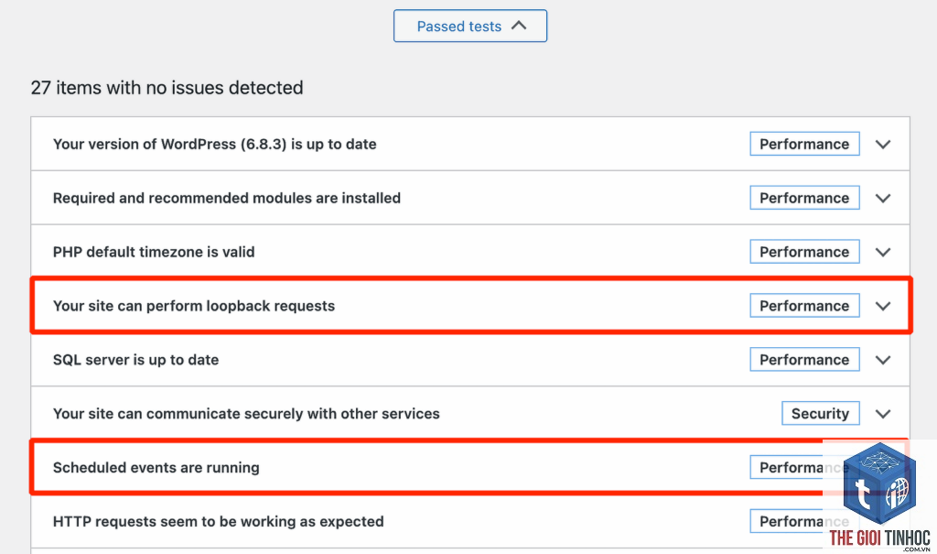Expand SQL server is up to date chevron

click(883, 360)
